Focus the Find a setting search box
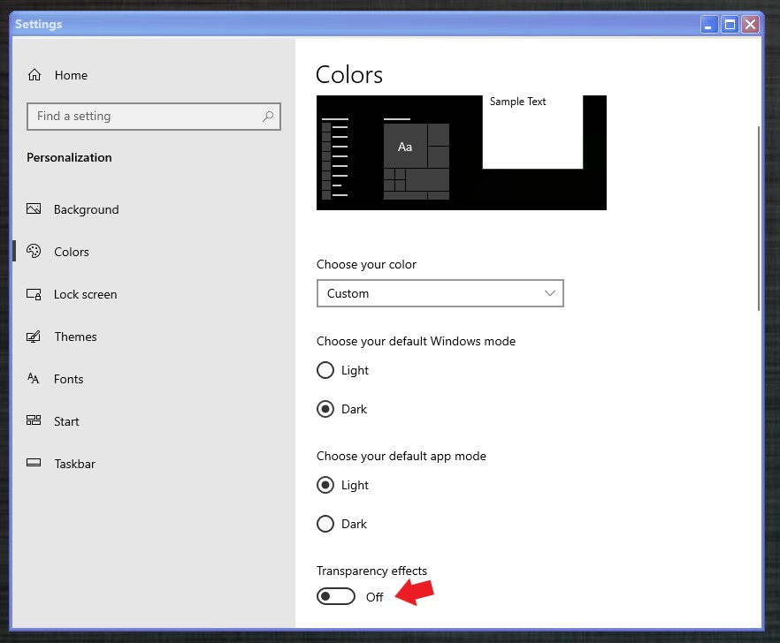This screenshot has width=780, height=643. [146, 117]
